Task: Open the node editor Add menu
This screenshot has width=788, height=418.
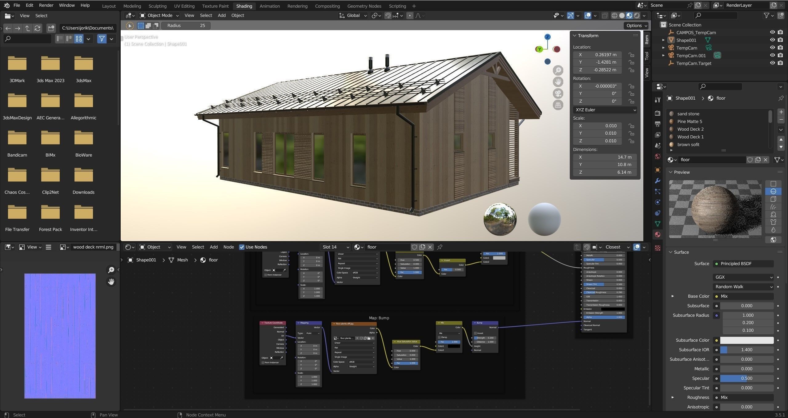Action: [214, 247]
